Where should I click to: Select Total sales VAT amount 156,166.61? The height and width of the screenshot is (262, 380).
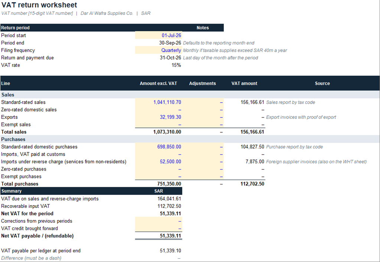[x=252, y=132]
